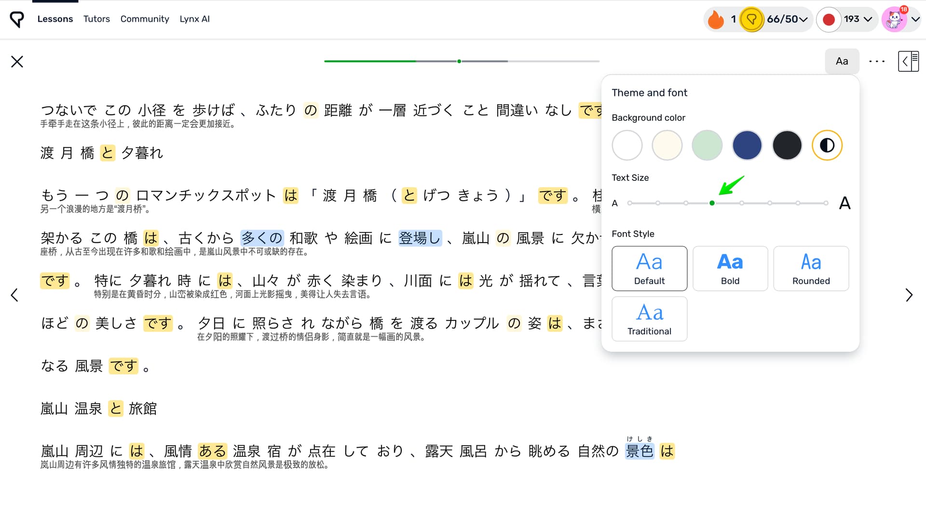Select the Default font style
This screenshot has height=508, width=926.
point(649,268)
